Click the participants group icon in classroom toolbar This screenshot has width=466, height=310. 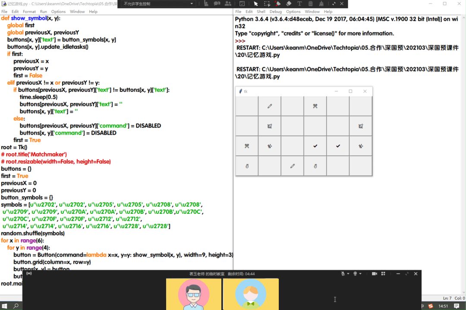coord(228,3)
